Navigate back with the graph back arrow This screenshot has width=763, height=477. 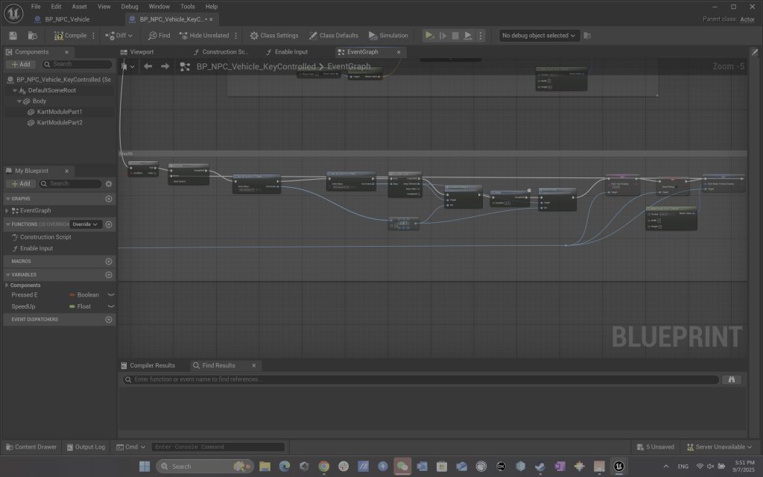(148, 66)
